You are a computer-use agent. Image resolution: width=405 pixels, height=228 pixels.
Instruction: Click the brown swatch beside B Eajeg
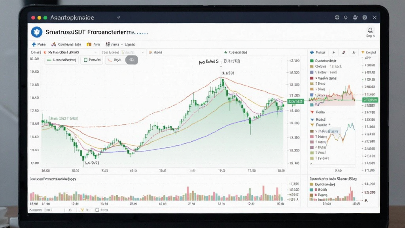point(312,195)
